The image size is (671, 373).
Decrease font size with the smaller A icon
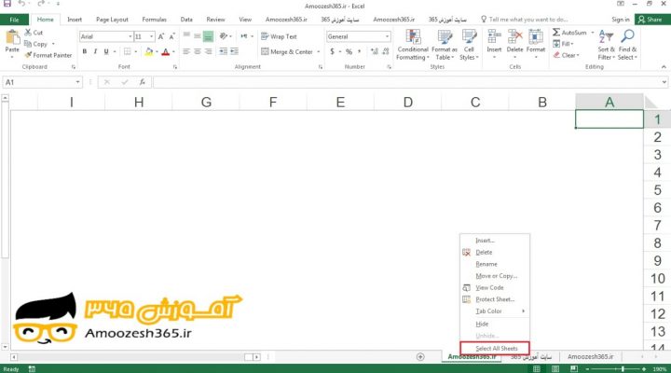[x=172, y=36]
